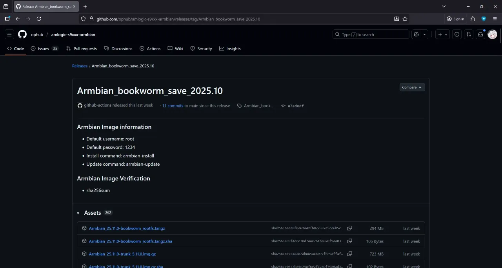This screenshot has height=268, width=502.
Task: Open the Notifications inbox icon
Action: [x=480, y=34]
